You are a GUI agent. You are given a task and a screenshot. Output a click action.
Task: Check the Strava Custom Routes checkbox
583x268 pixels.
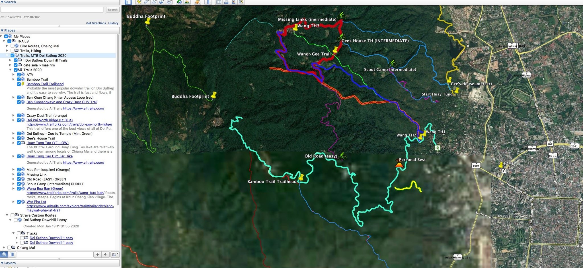pos(13,215)
